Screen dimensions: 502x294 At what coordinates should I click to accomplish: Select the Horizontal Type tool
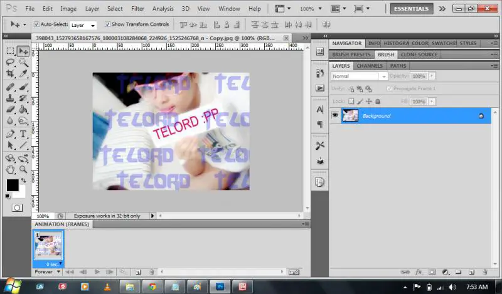tap(23, 134)
